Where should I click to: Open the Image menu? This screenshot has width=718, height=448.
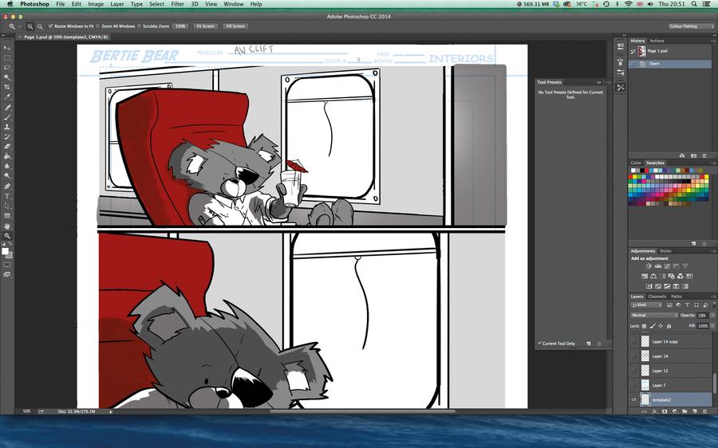point(96,4)
